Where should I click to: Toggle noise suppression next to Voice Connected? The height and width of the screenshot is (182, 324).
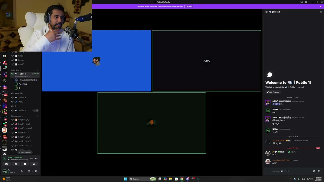[32, 158]
